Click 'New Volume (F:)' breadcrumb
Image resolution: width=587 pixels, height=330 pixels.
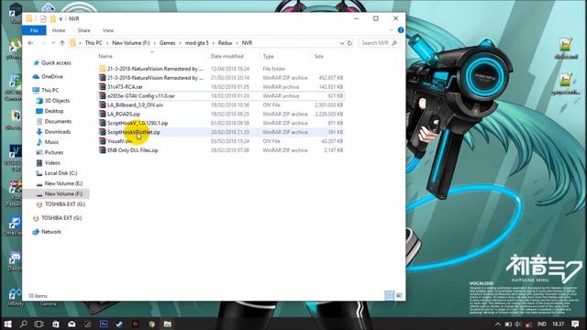130,43
